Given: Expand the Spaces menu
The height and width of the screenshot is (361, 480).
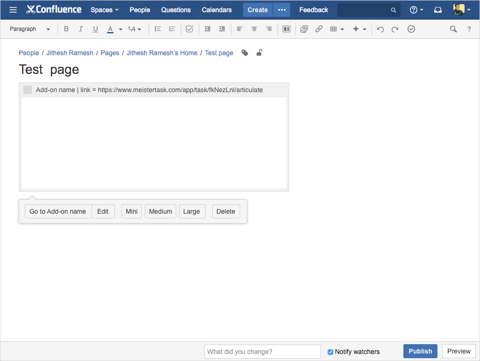Looking at the screenshot, I should [104, 10].
